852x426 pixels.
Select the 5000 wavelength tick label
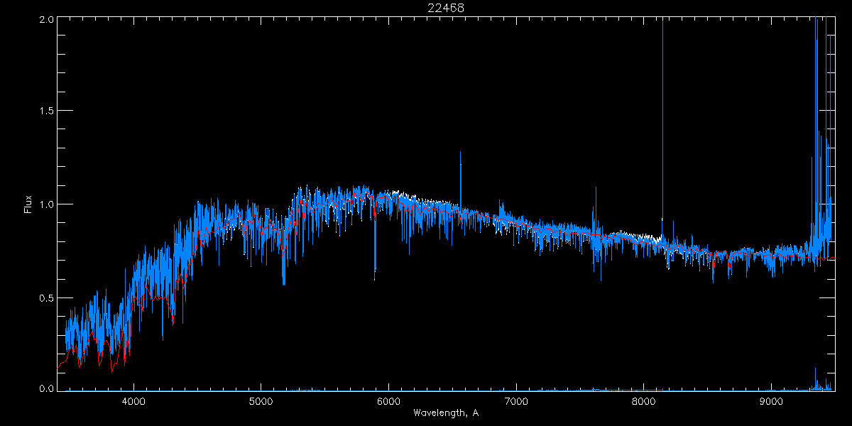(x=261, y=400)
